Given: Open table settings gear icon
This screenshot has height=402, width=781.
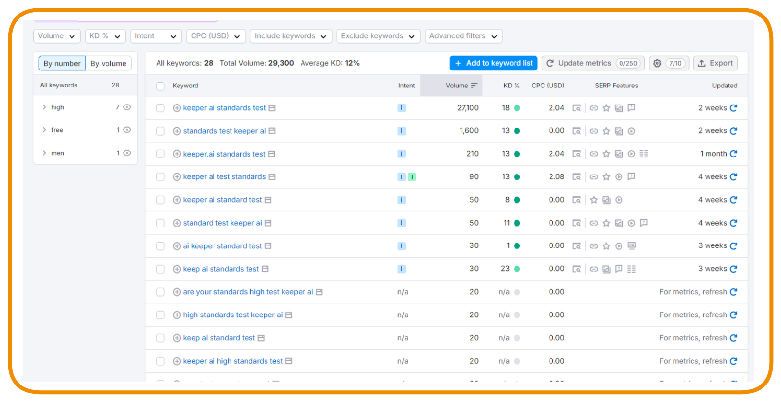Looking at the screenshot, I should [657, 63].
